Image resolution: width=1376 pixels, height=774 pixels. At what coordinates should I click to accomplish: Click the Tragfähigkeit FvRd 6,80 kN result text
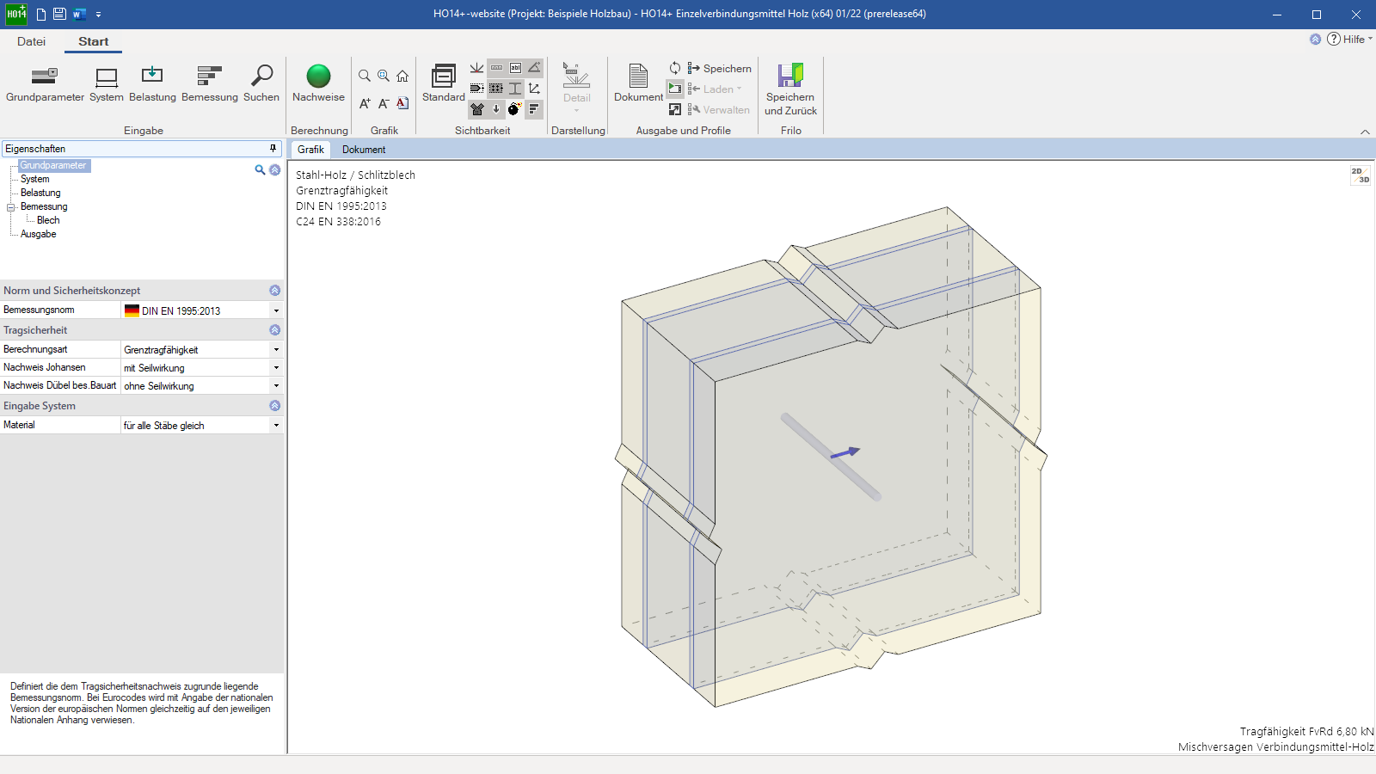tap(1306, 732)
